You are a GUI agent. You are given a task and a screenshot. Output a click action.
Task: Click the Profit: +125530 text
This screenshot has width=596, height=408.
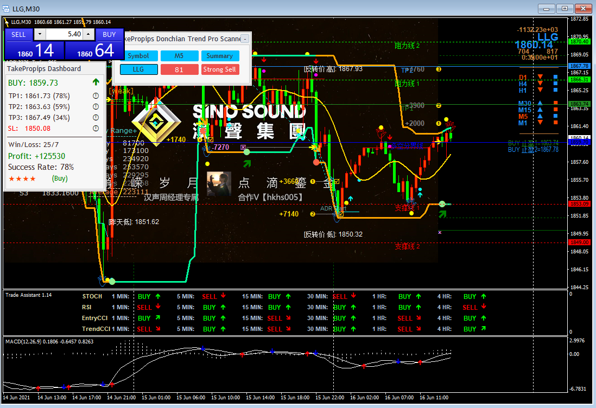point(36,156)
